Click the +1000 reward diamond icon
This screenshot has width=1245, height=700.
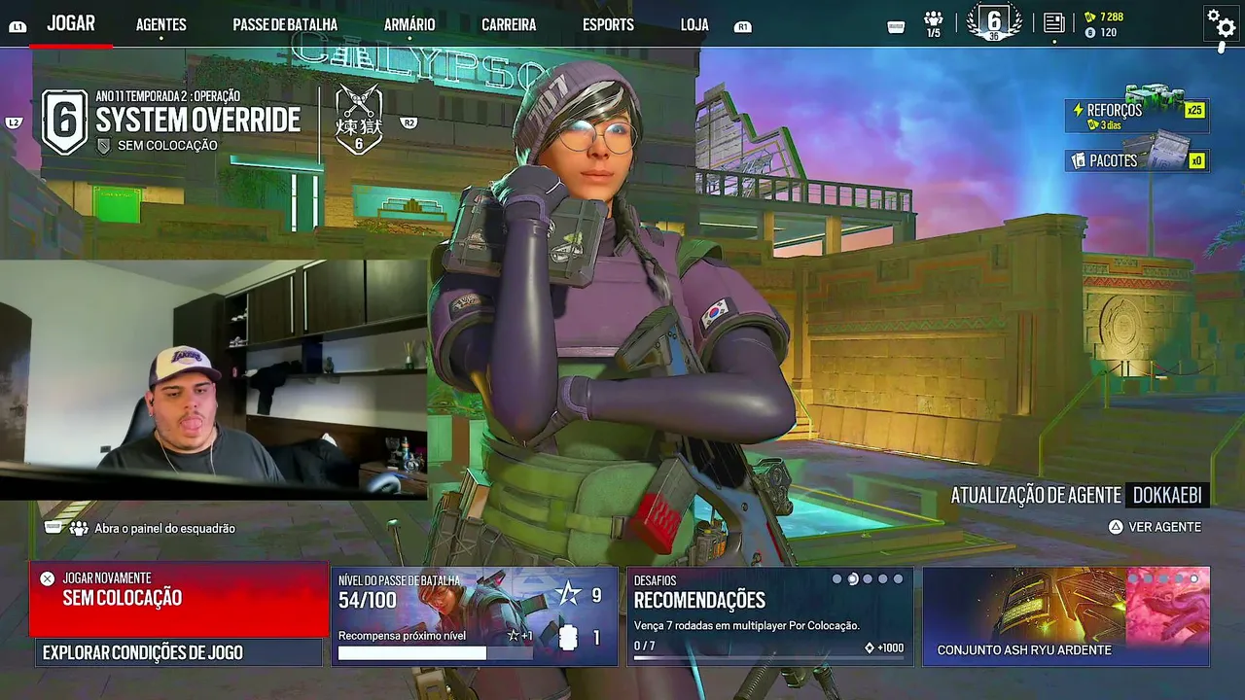click(870, 648)
